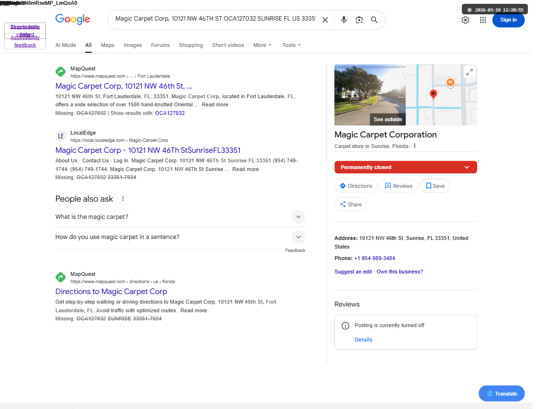Open the Short videos tab
Viewport: 539px width, 409px height.
point(228,45)
